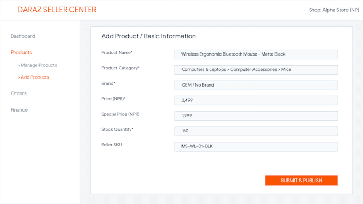Go to Dashboard in the sidebar

pyautogui.click(x=22, y=36)
